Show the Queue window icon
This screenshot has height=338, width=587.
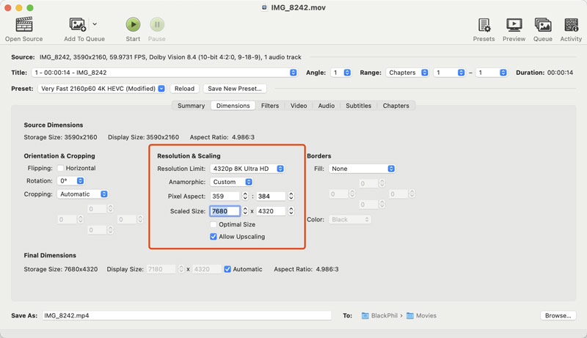[x=542, y=25]
